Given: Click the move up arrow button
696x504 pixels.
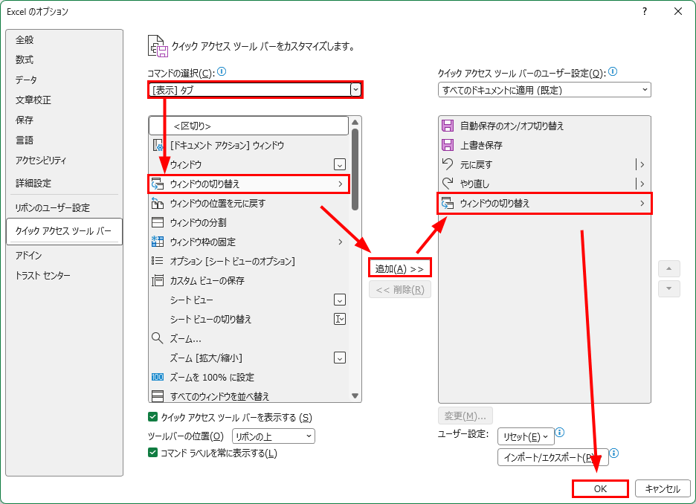Looking at the screenshot, I should 669,268.
